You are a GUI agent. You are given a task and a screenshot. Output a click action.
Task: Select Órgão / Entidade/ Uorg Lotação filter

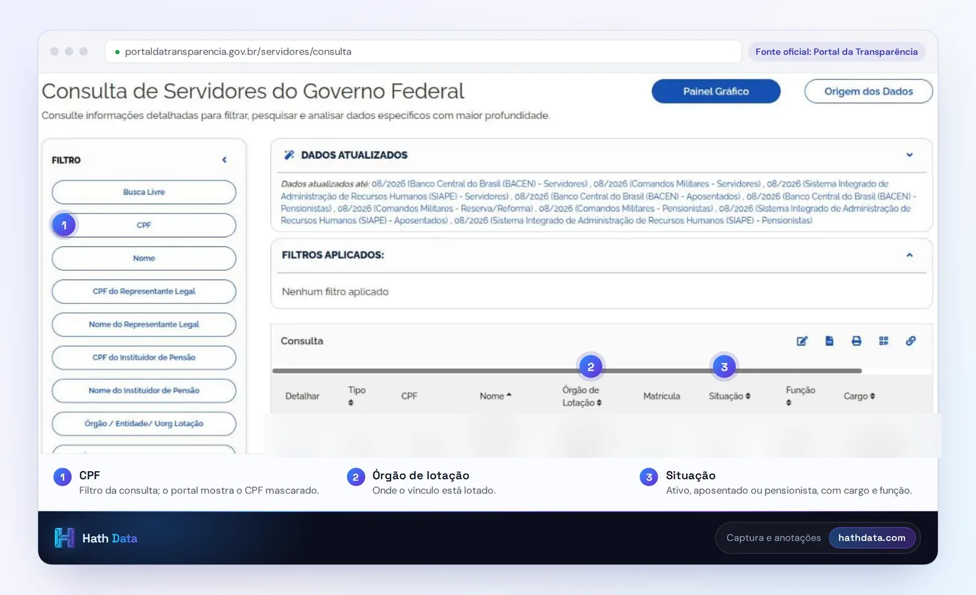click(x=144, y=424)
